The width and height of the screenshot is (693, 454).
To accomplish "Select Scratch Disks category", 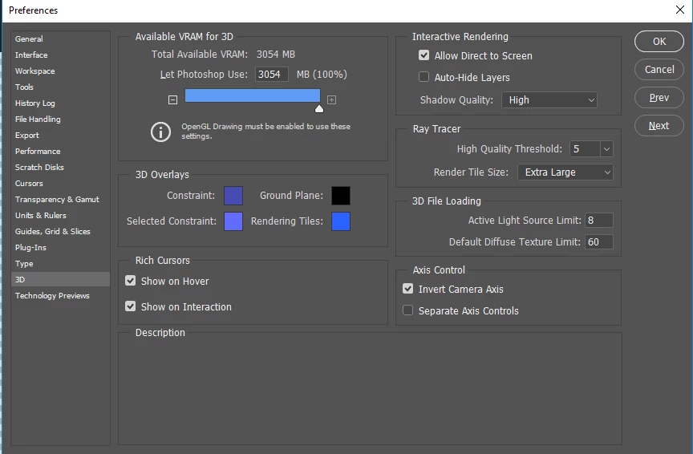I will pos(60,167).
